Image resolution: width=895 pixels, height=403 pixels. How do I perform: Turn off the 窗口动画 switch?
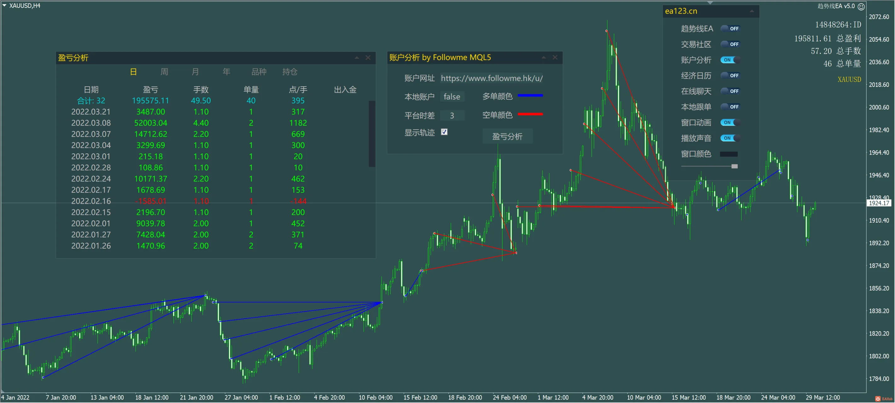pyautogui.click(x=730, y=122)
